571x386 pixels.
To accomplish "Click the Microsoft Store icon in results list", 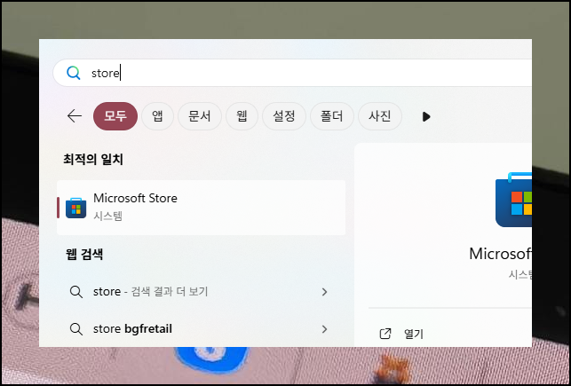I will pos(75,209).
